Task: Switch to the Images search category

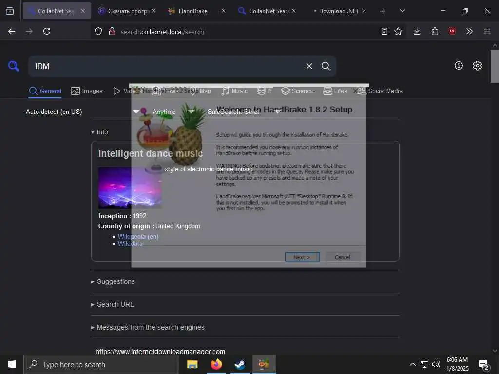Action: click(x=87, y=91)
